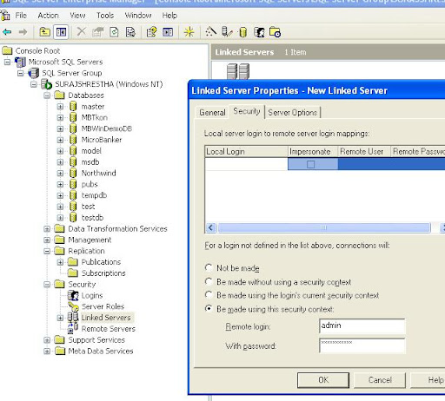This screenshot has height=401, width=445.
Task: Click the Cancel button
Action: tap(380, 380)
